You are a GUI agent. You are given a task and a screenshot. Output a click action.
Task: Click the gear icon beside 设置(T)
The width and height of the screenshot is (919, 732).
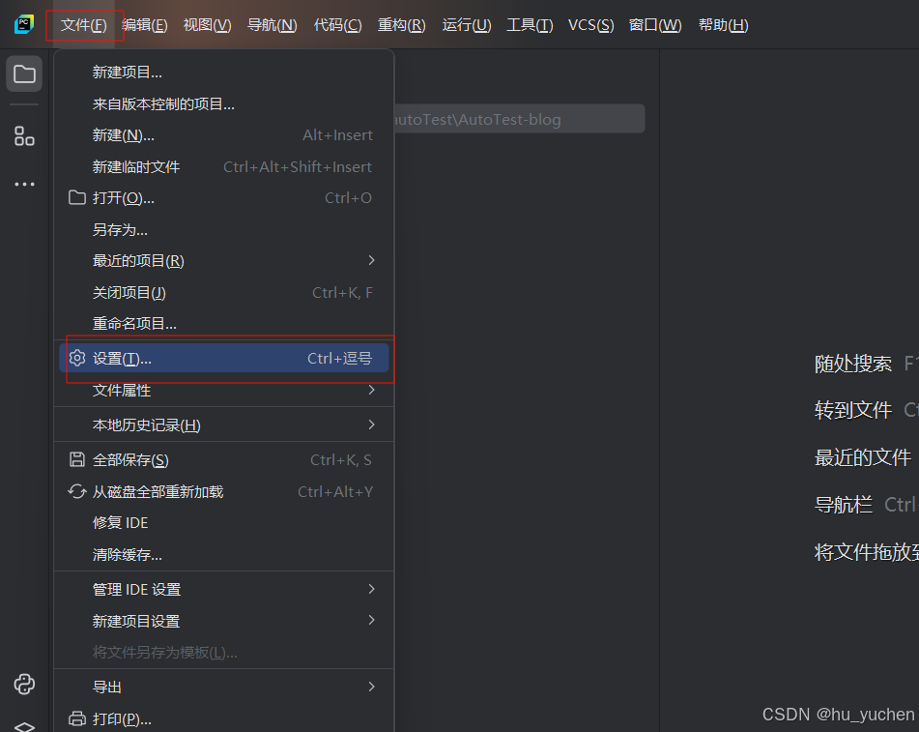tap(77, 358)
